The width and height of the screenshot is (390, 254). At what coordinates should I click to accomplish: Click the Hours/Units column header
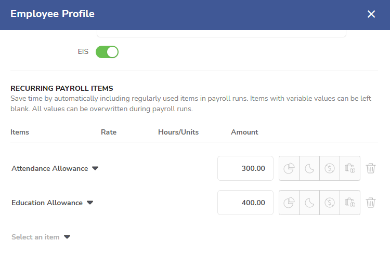[178, 132]
